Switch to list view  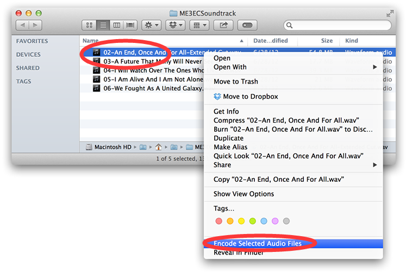click(103, 25)
